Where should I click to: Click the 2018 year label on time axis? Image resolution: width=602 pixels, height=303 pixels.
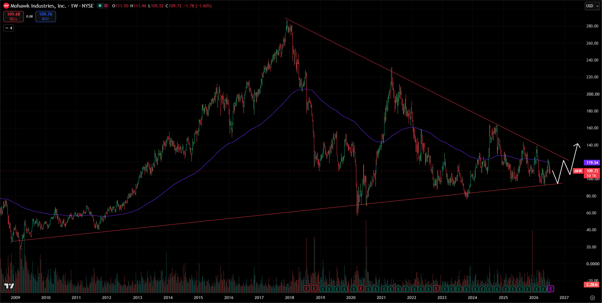289,298
